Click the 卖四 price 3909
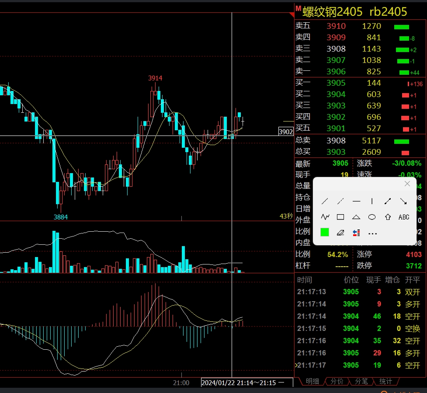This screenshot has width=427, height=393. [336, 38]
